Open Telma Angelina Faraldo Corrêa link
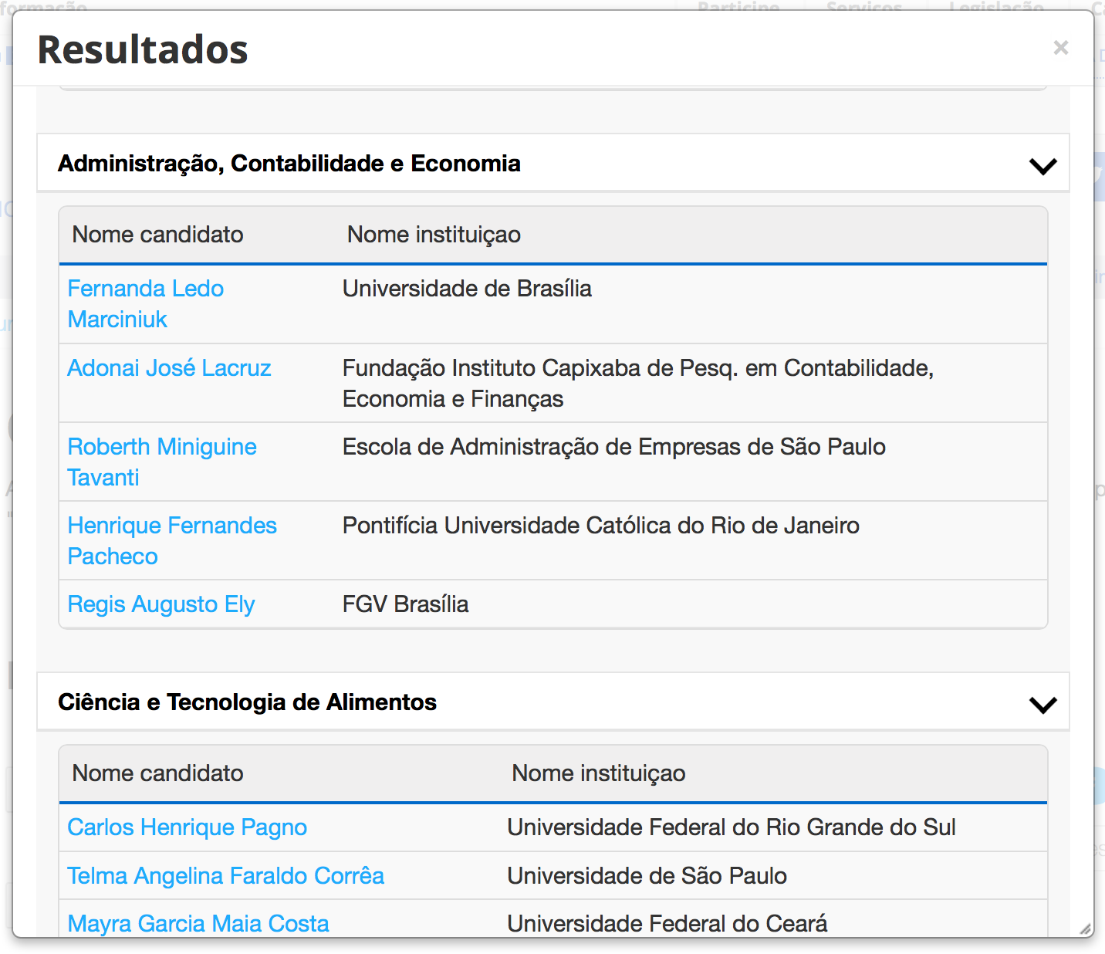Image resolution: width=1105 pixels, height=954 pixels. pos(225,876)
